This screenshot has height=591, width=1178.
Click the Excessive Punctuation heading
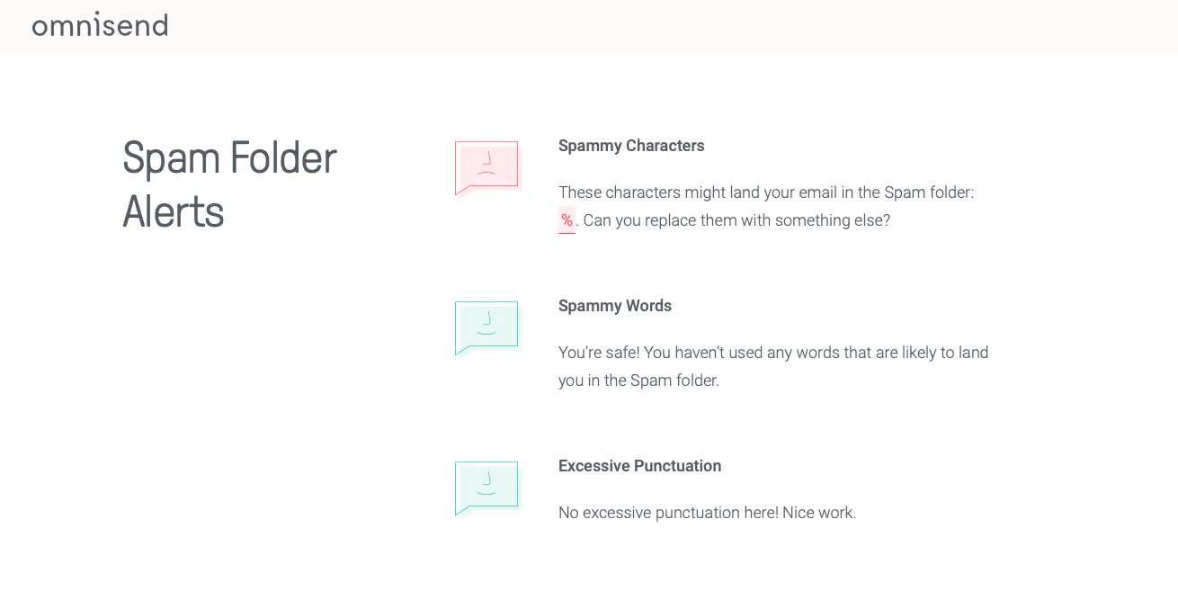point(639,466)
